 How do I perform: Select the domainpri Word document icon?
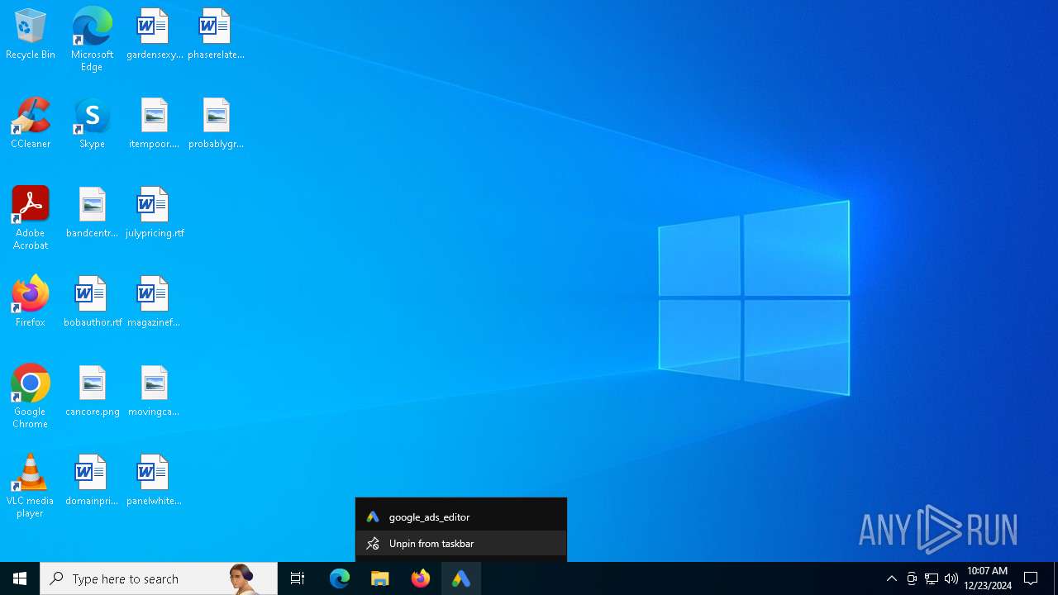tap(92, 481)
